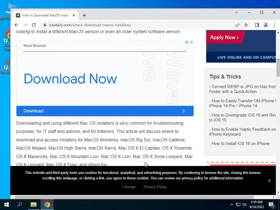Click the padlock site info icon
The width and height of the screenshot is (280, 210).
(45, 25)
